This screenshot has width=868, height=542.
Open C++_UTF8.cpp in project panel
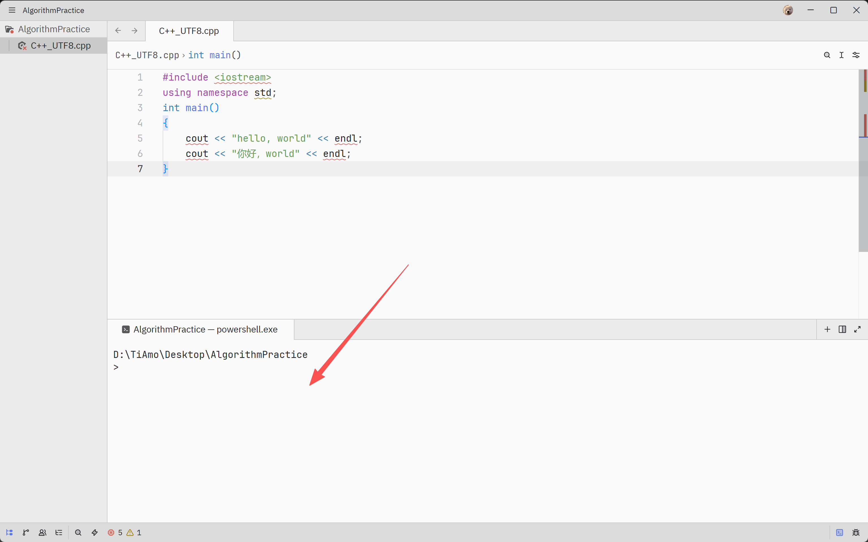pyautogui.click(x=54, y=46)
